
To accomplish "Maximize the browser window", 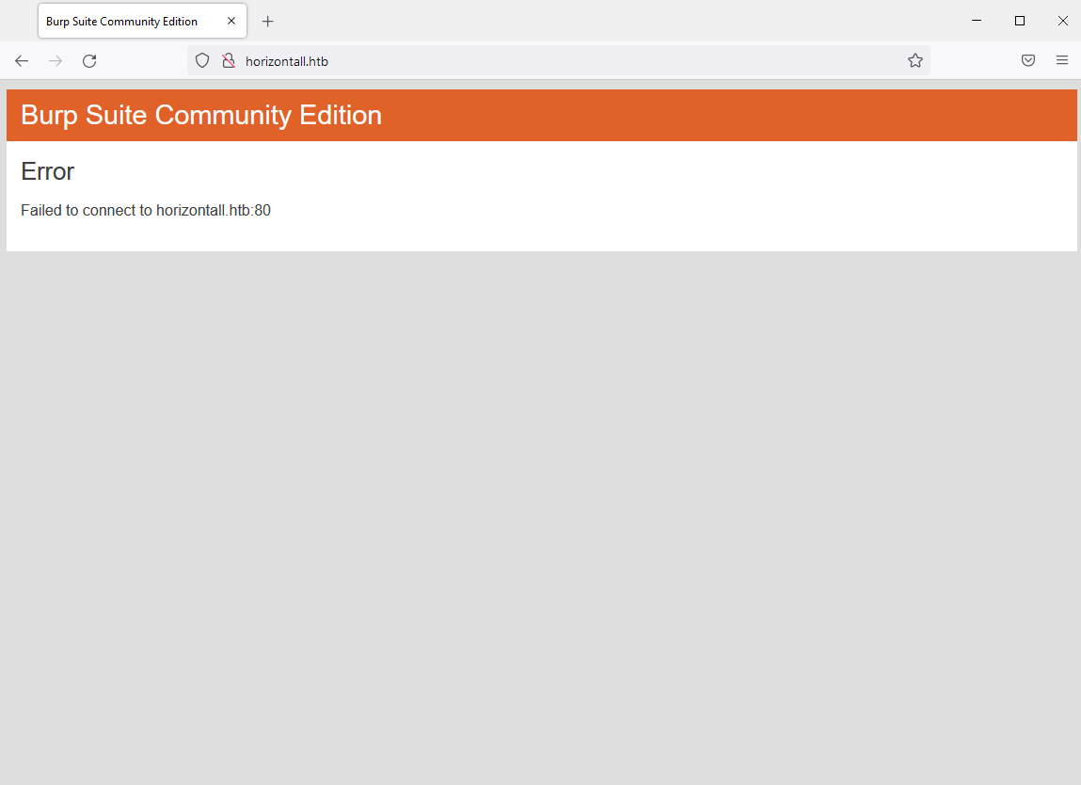I will [x=1020, y=21].
